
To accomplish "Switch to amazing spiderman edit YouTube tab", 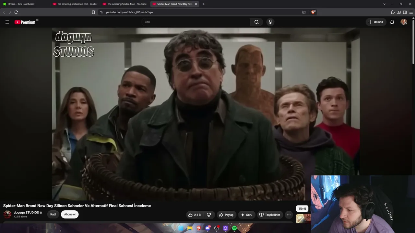I will click(75, 4).
